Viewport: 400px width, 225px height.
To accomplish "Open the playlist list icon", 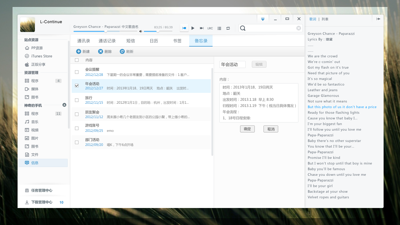I will point(219,28).
